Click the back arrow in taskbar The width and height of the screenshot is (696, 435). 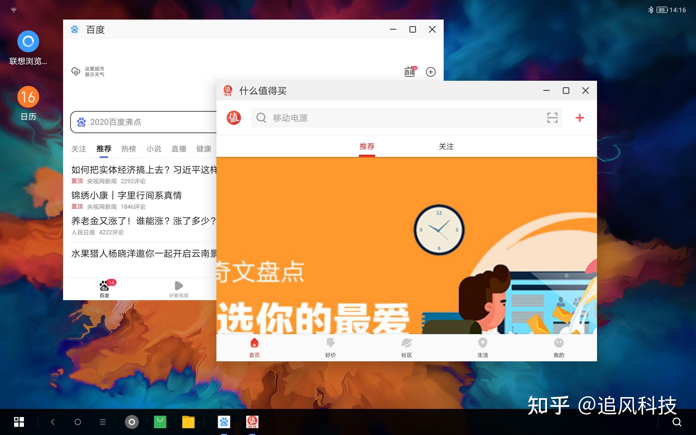coord(52,422)
